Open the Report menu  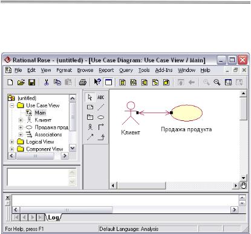pyautogui.click(x=106, y=70)
